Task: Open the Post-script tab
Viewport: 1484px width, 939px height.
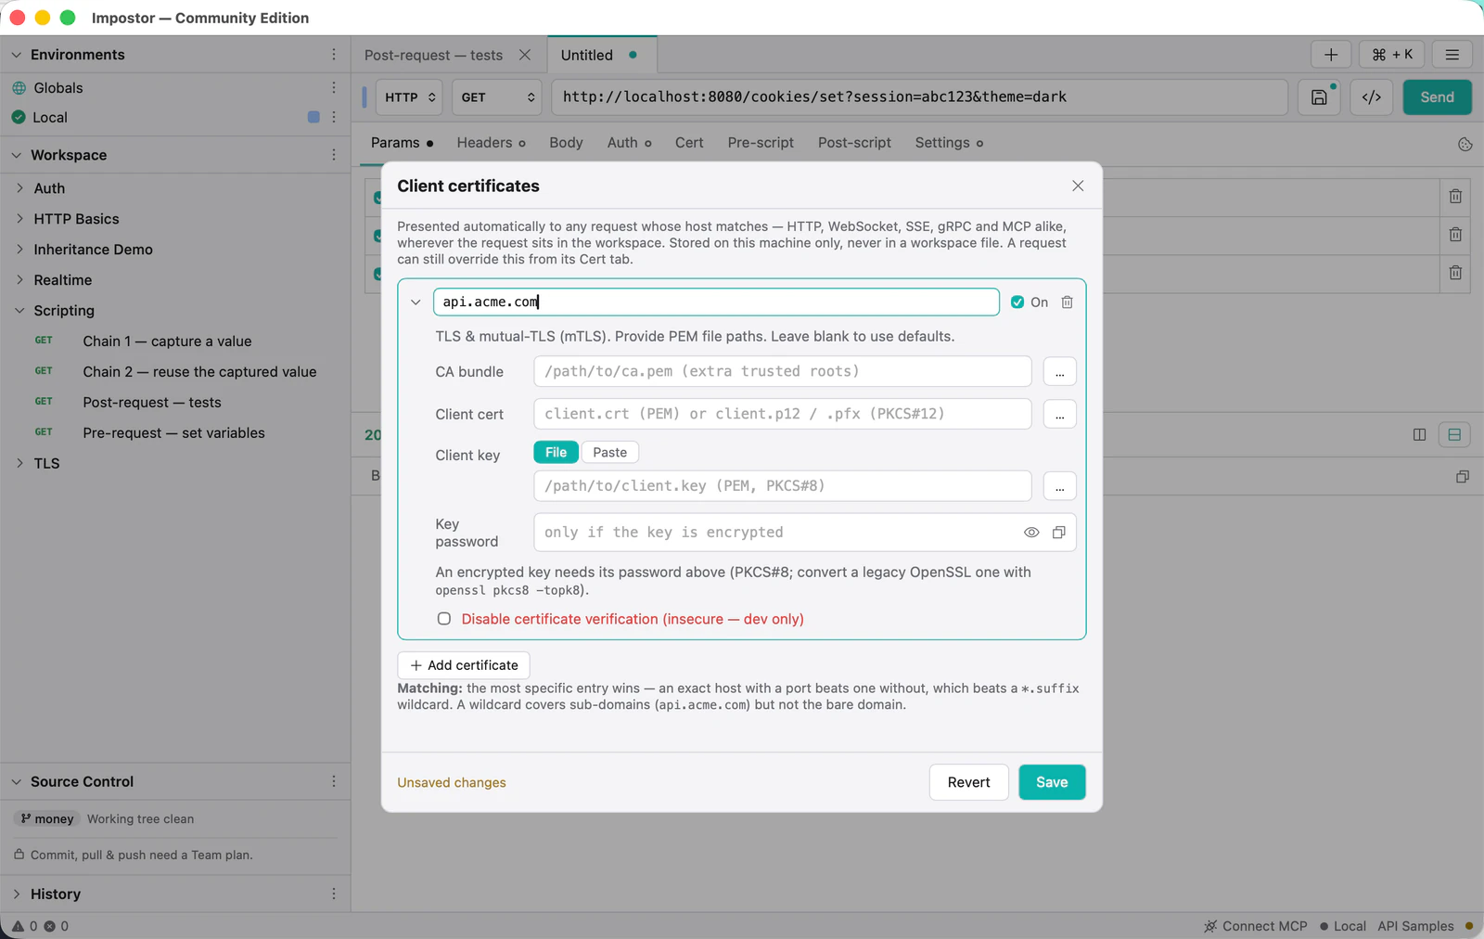Action: 854,143
